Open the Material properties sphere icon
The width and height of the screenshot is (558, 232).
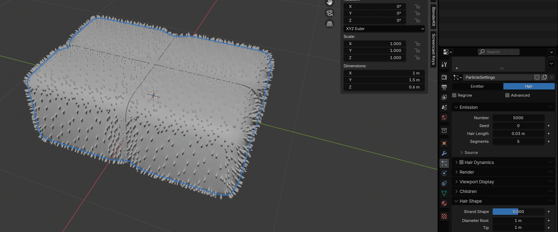[444, 203]
